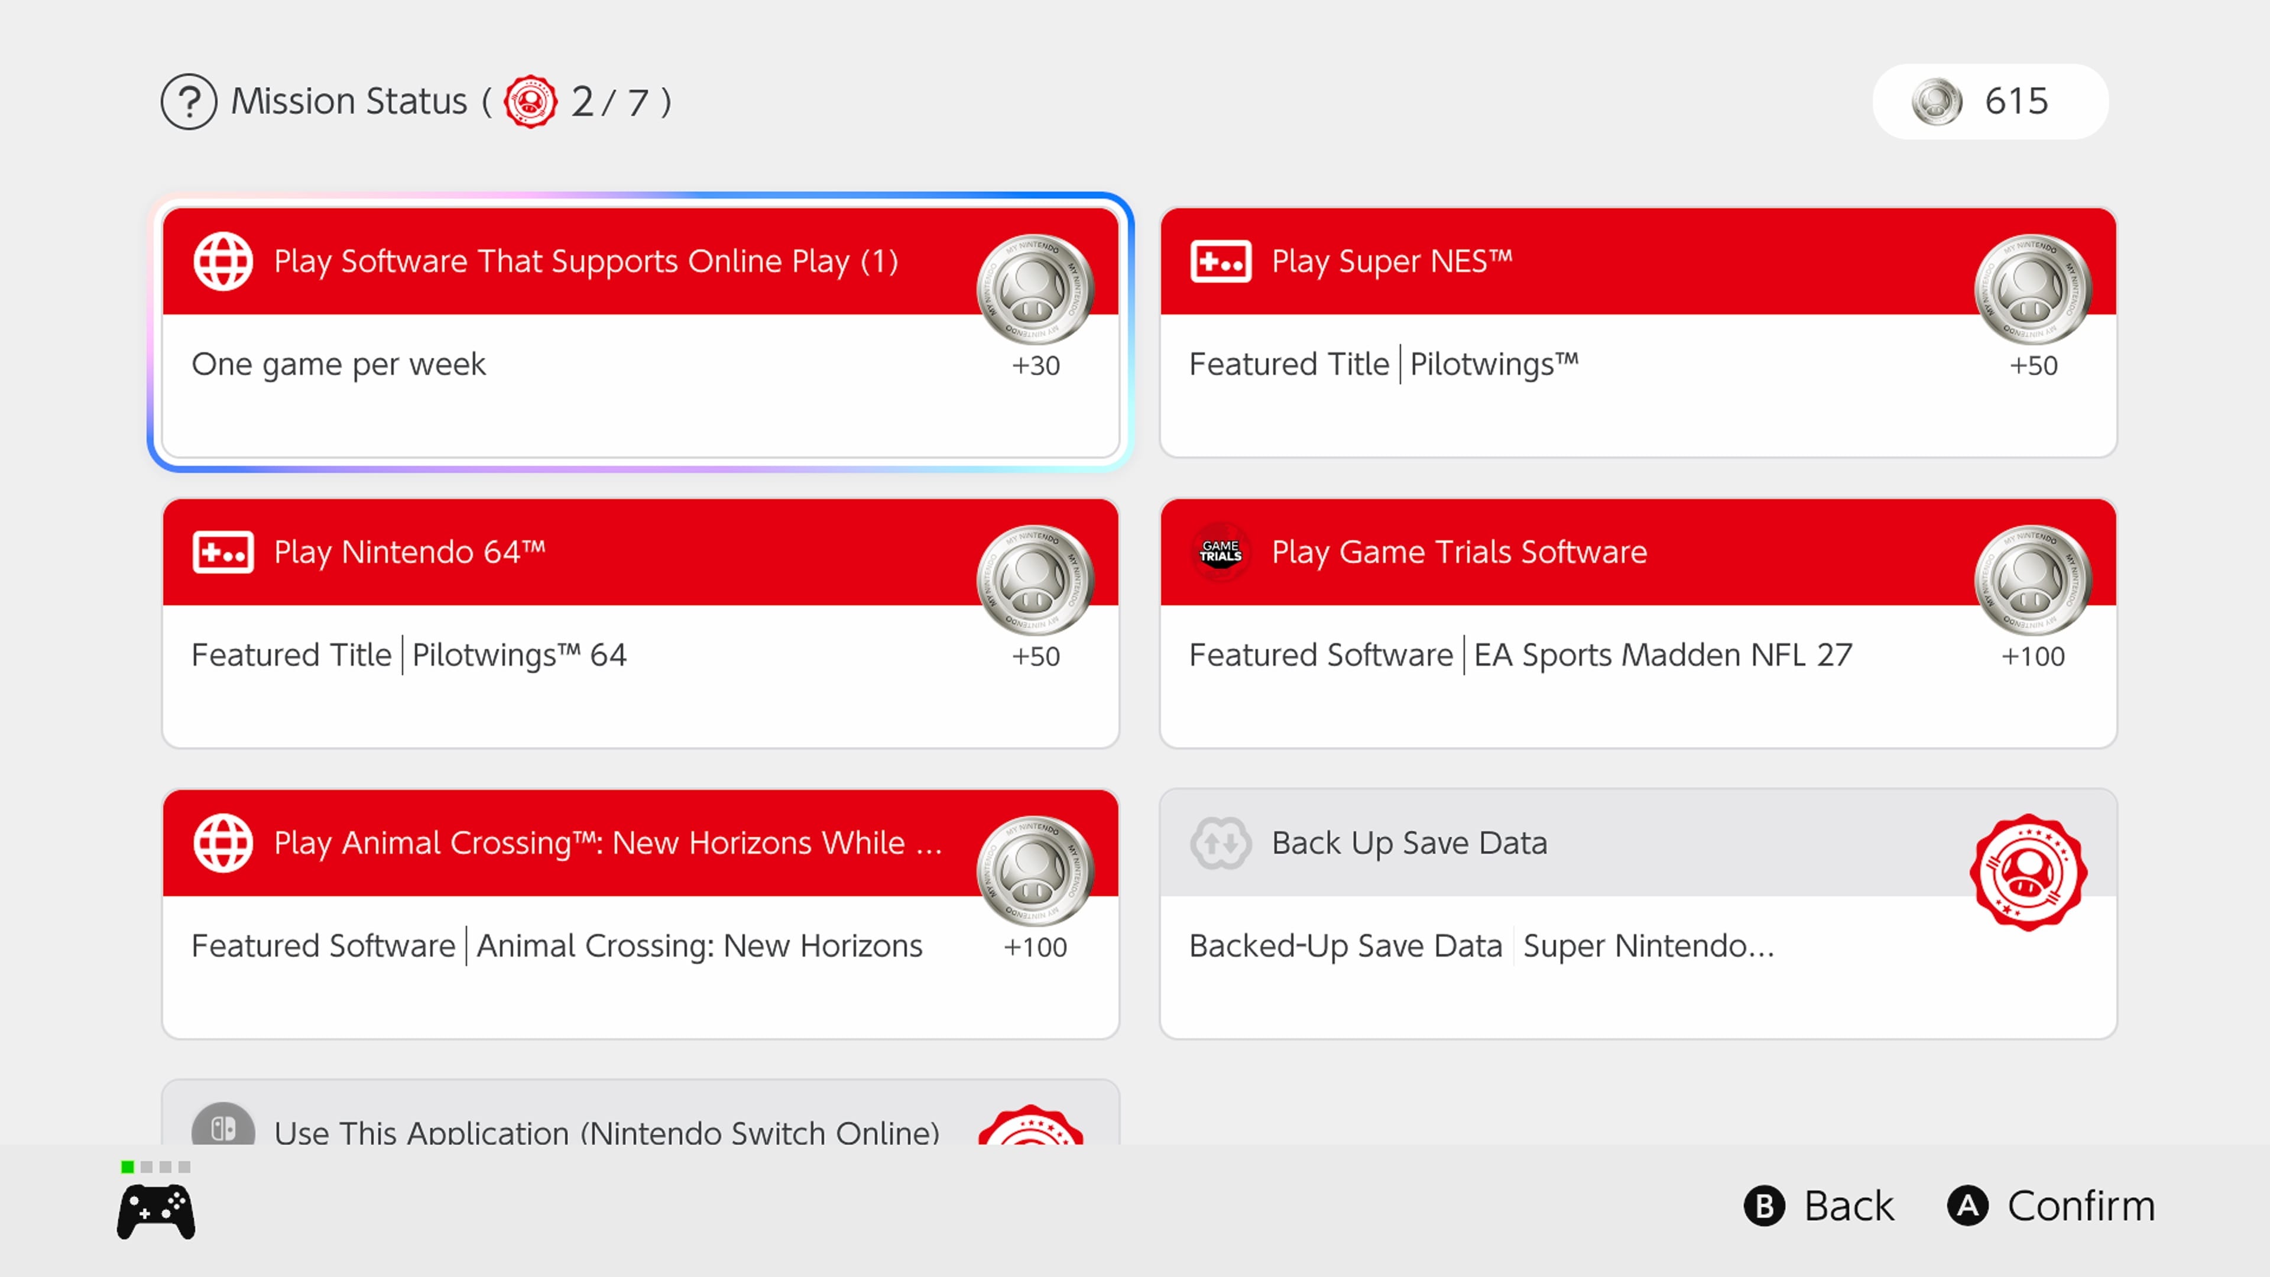Click the platinum coin on the Online Play mission
This screenshot has height=1277, width=2270.
click(x=1036, y=289)
